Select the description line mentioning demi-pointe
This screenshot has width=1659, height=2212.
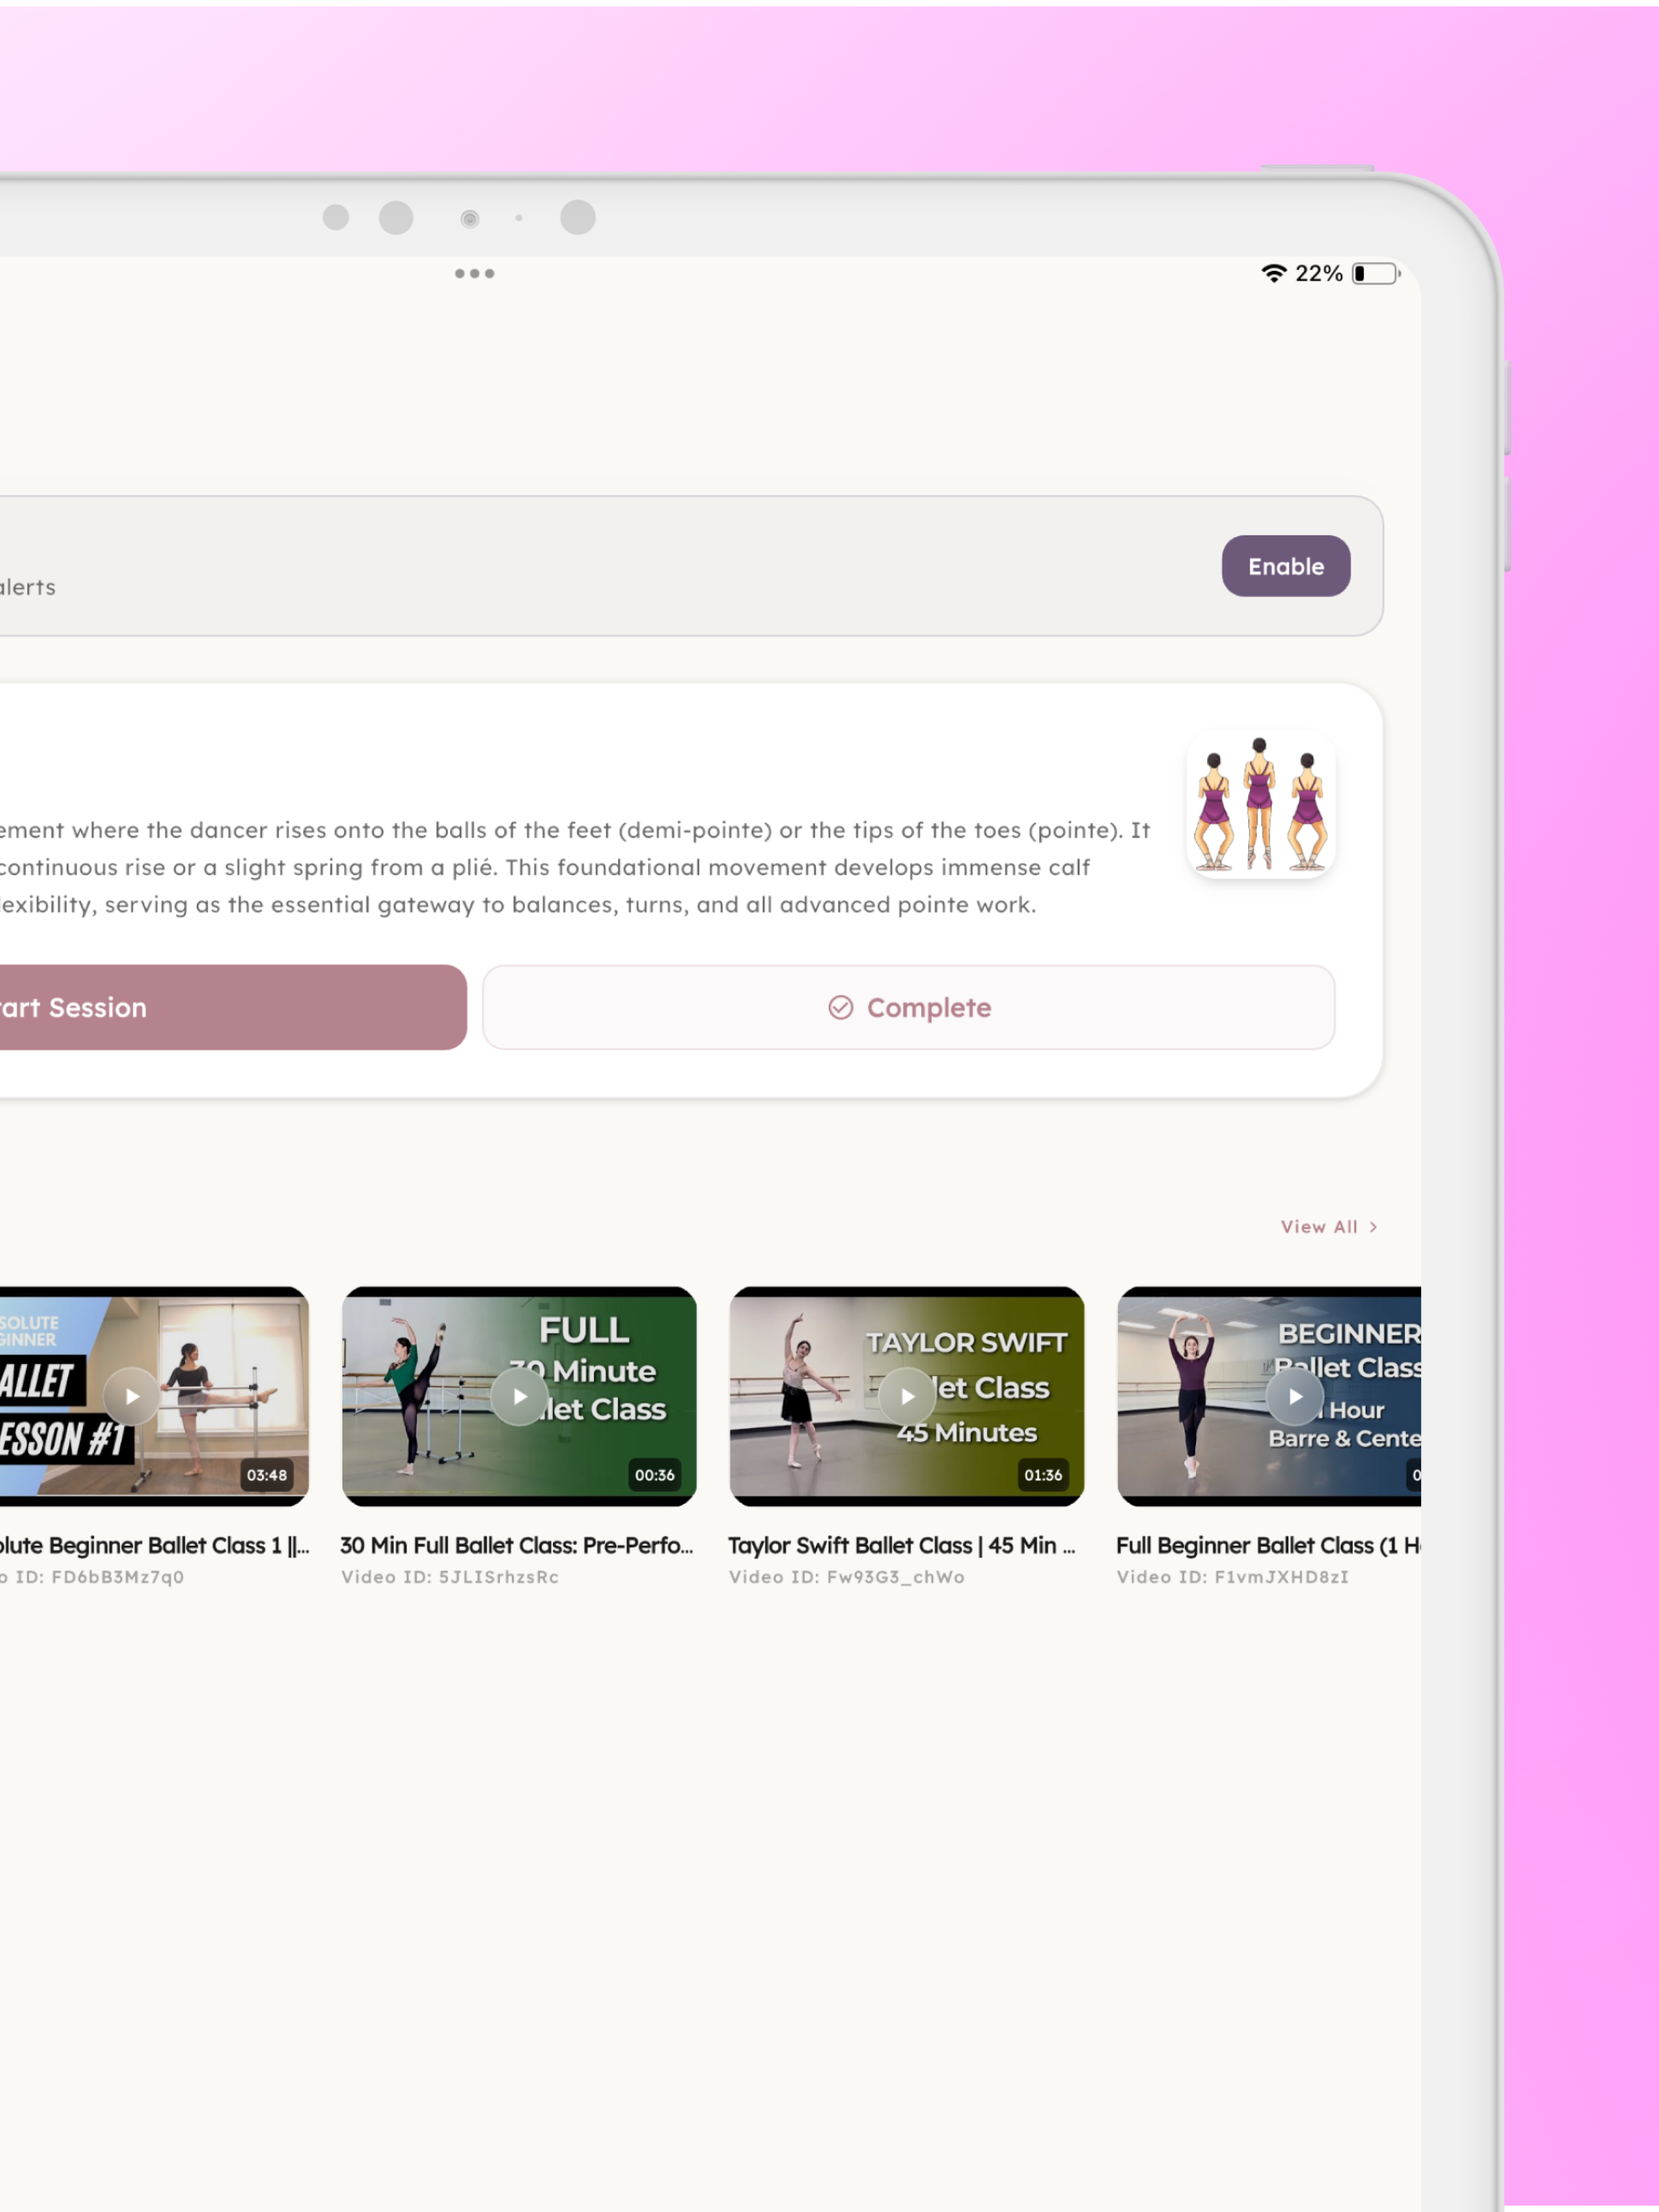[575, 830]
